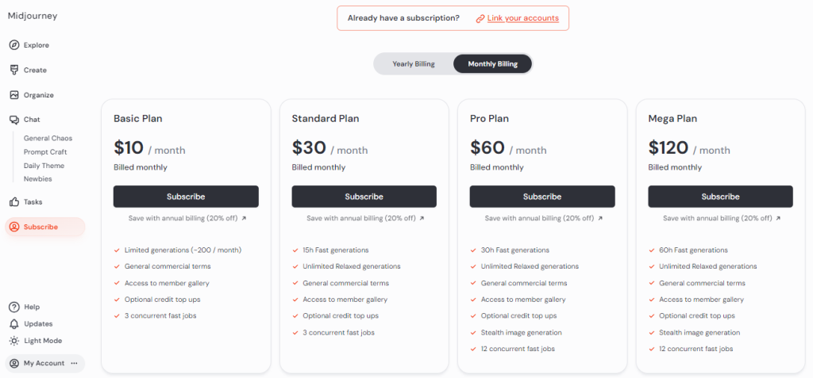Open Help via question mark icon
The width and height of the screenshot is (813, 378).
pyautogui.click(x=14, y=307)
